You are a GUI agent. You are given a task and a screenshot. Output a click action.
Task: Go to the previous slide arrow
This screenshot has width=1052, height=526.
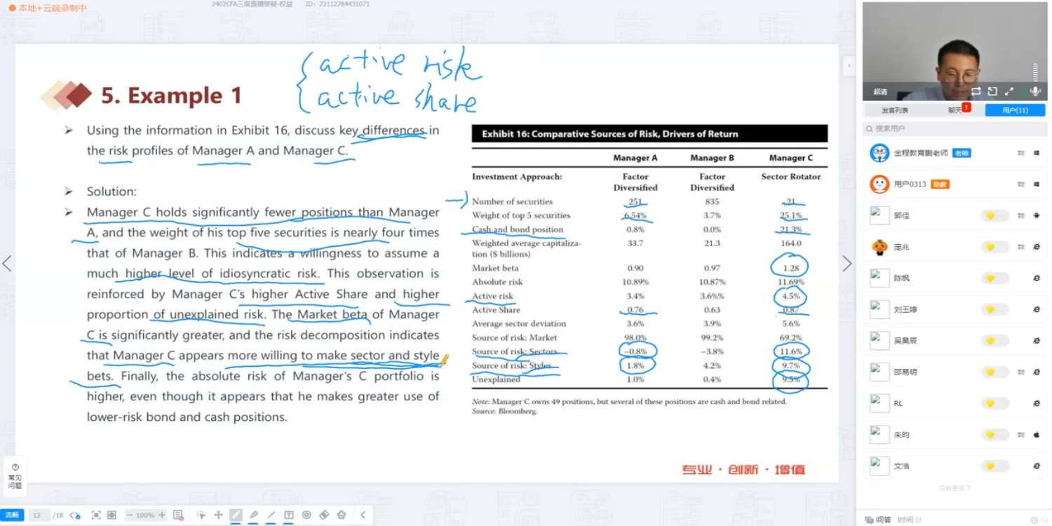7,264
